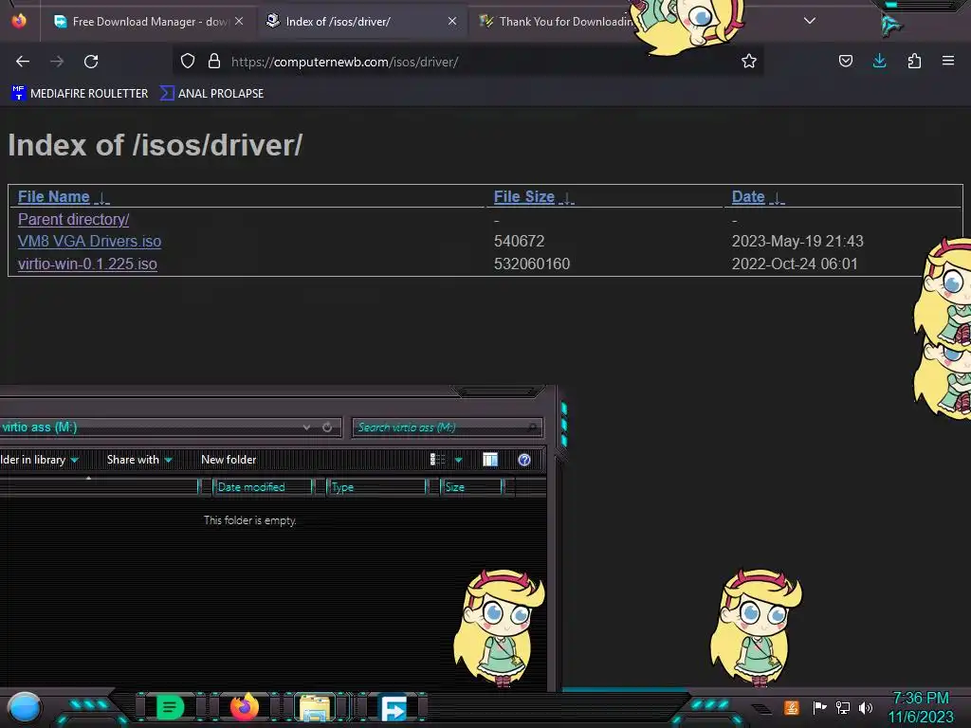
Task: Reload the current page
Action: click(x=91, y=62)
